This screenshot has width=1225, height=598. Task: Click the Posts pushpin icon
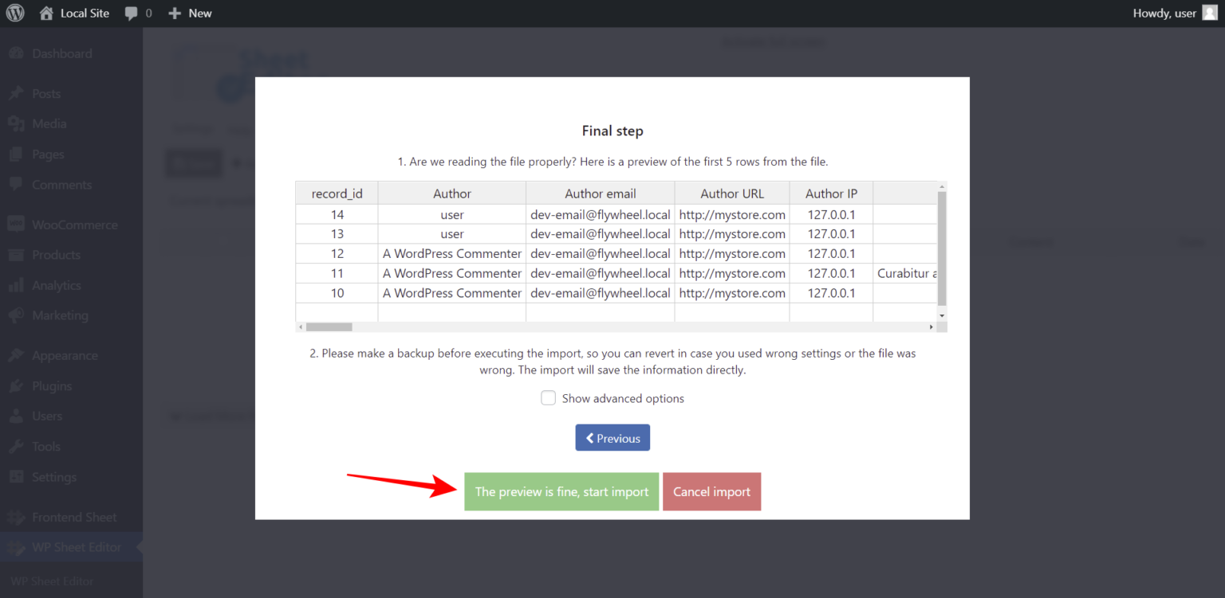[16, 93]
